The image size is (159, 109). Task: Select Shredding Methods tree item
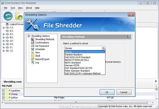click(x=45, y=39)
